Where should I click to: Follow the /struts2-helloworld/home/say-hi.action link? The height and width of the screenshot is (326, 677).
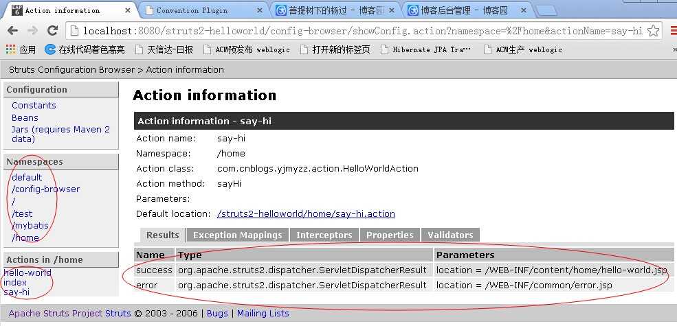(306, 214)
